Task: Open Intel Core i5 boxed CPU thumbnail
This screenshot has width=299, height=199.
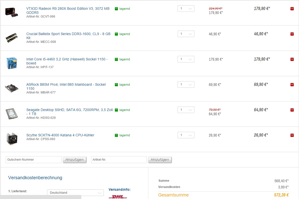Action: [12, 63]
